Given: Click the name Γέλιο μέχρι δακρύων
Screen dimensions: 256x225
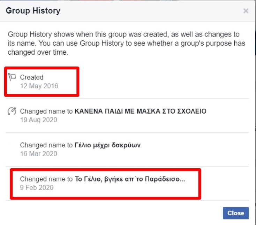Looking at the screenshot, I should [x=108, y=145].
